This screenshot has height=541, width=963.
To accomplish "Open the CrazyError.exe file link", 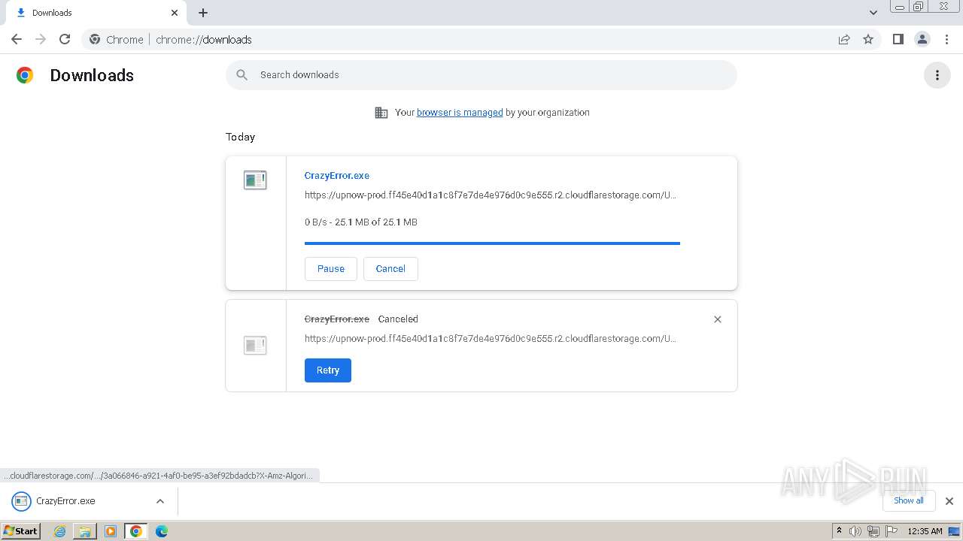I will coord(336,176).
